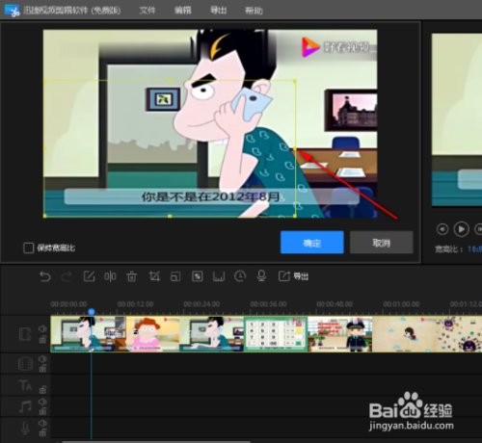Open the 文件 menu
Screen dimensions: 482x443
tap(147, 11)
